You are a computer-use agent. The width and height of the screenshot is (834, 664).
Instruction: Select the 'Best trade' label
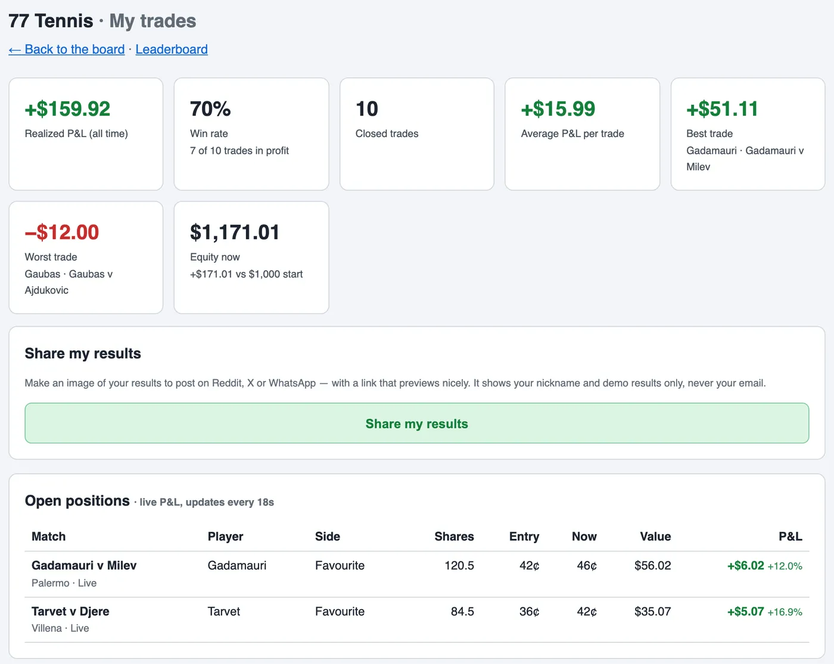click(x=709, y=134)
